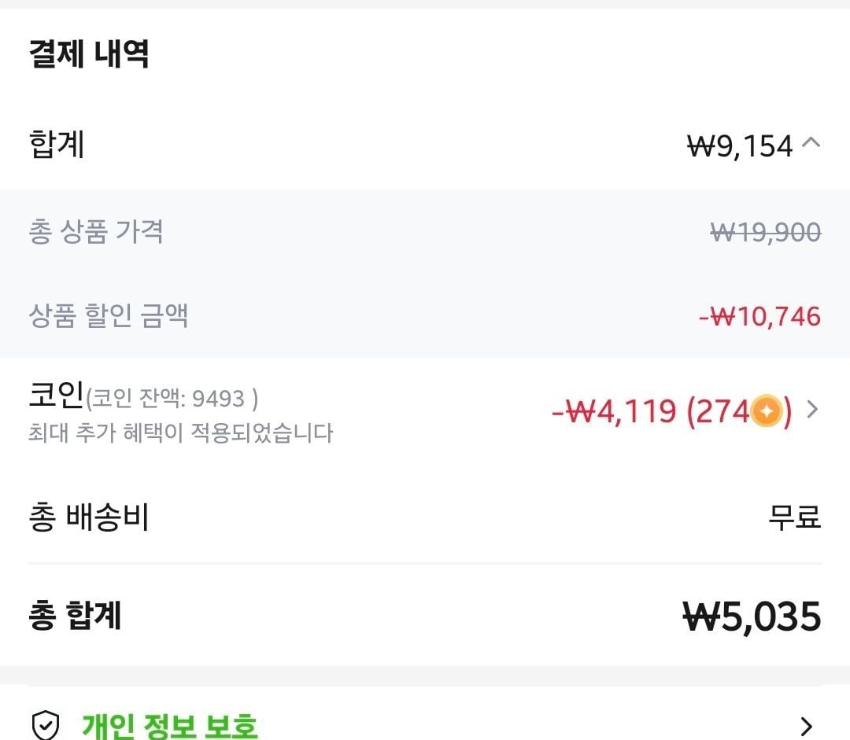The height and width of the screenshot is (740, 850).
Task: Click the 총 배송비 shipping label
Action: 89,518
